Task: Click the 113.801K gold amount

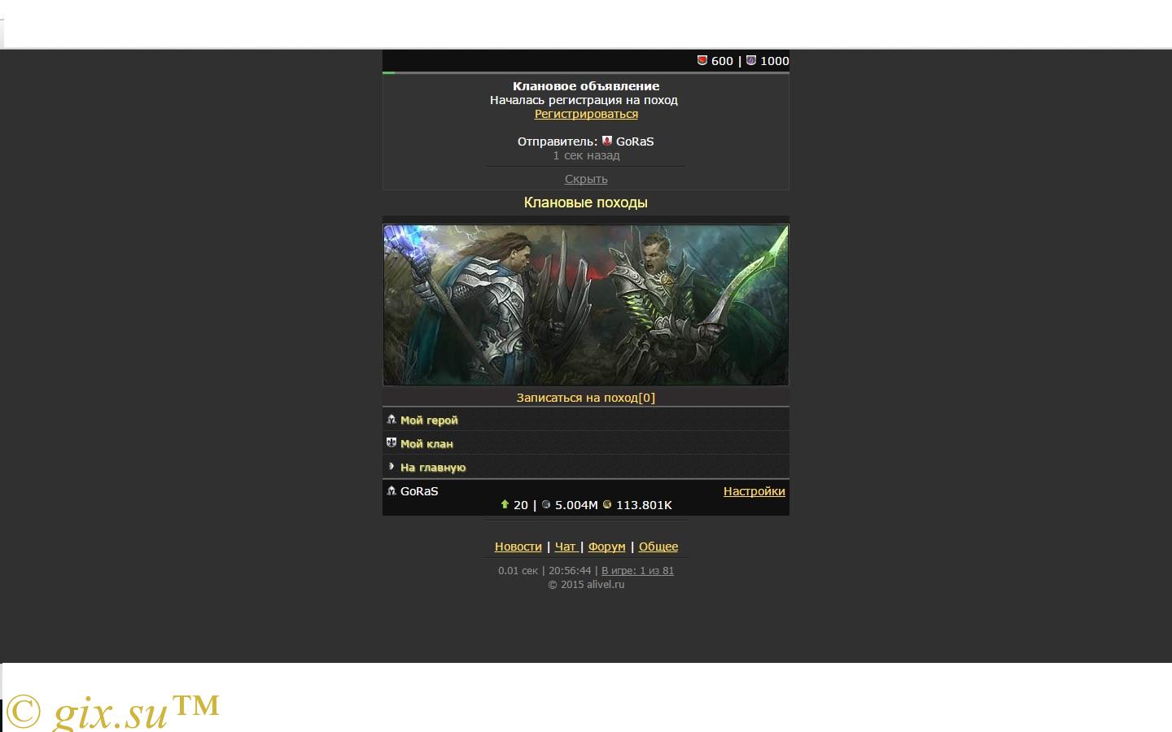Action: coord(644,505)
